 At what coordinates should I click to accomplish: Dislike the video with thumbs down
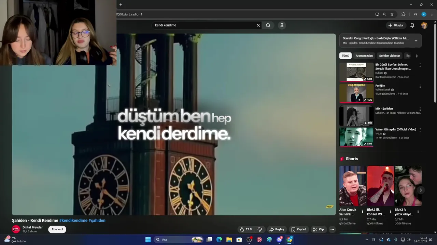tap(259, 229)
